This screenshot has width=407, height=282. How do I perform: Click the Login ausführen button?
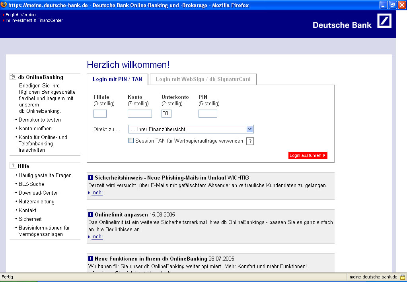click(x=308, y=155)
